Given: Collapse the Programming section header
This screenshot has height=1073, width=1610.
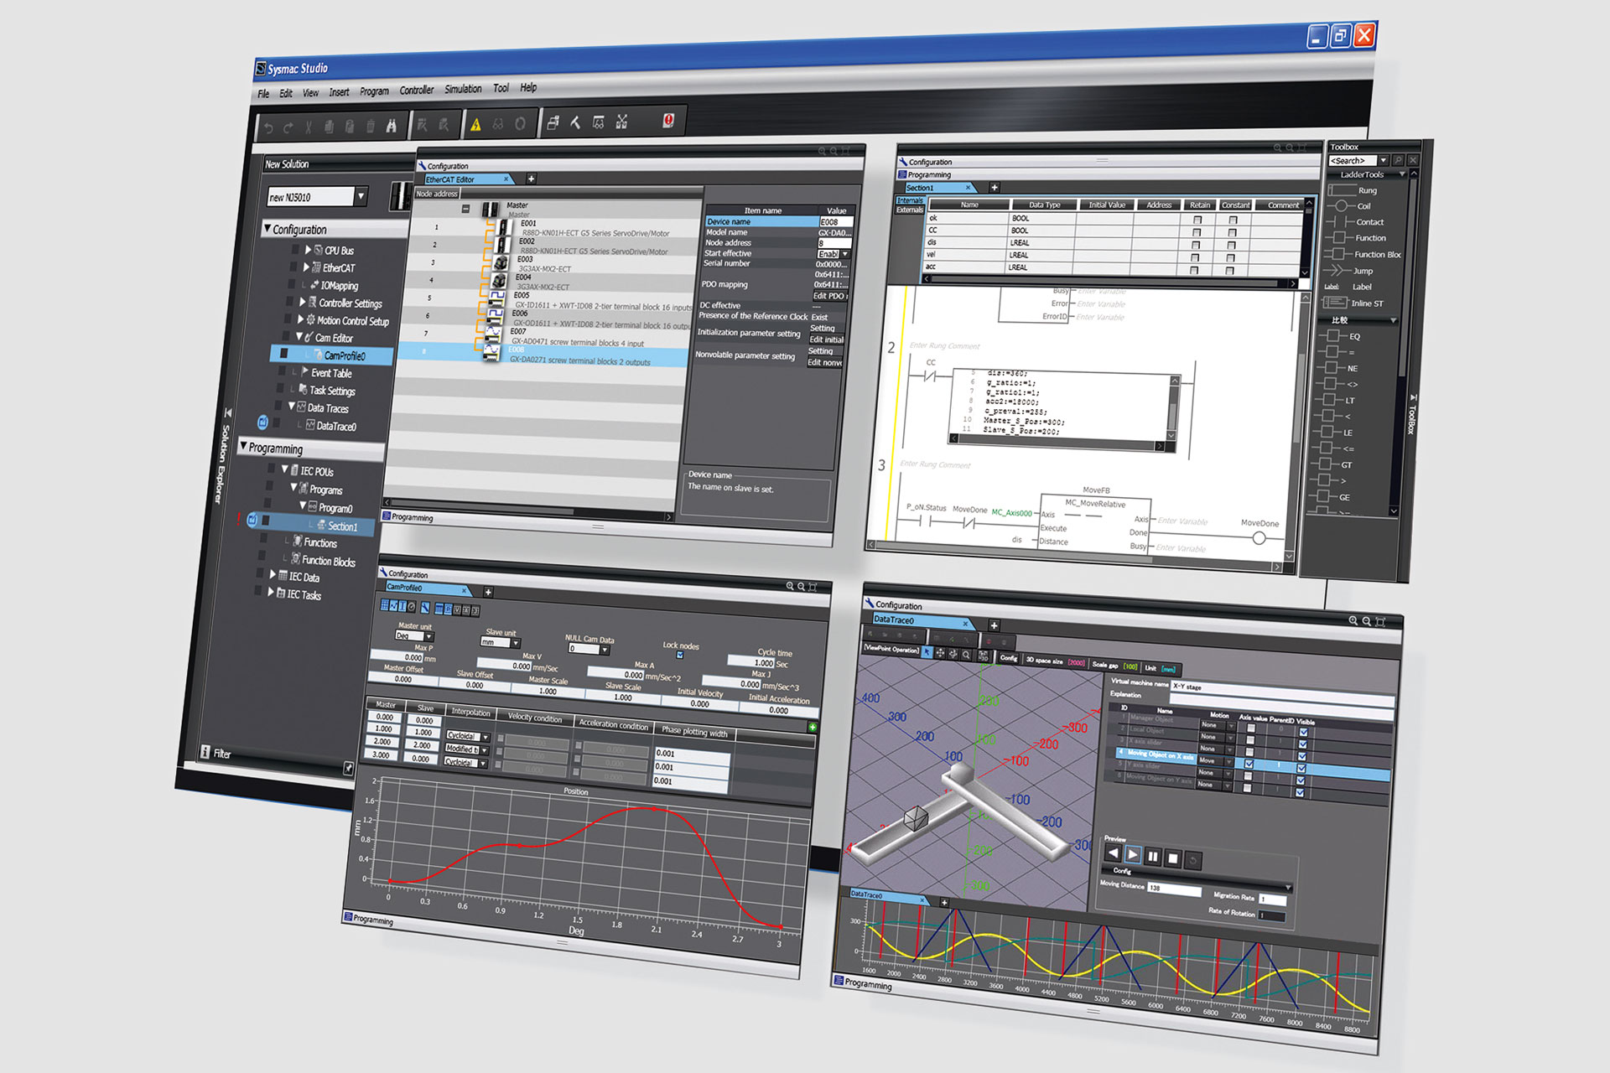Looking at the screenshot, I should click(x=244, y=447).
